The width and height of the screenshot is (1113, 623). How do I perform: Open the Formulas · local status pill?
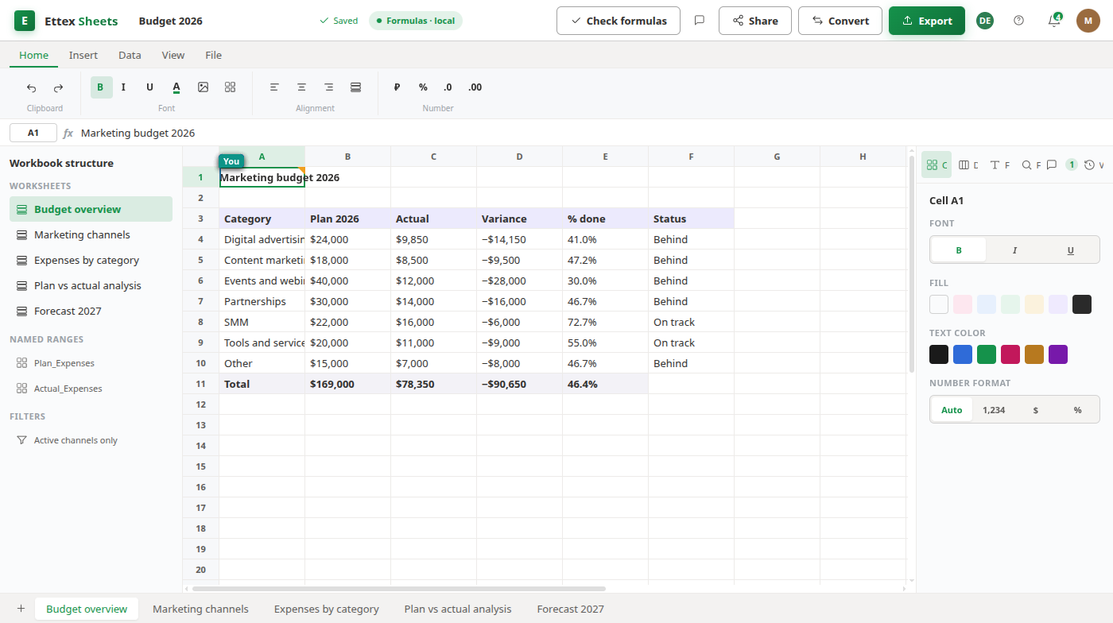(416, 21)
